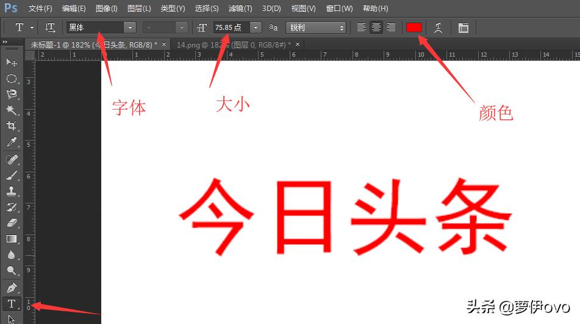Open the red text color swatch
The image size is (580, 324).
(414, 27)
